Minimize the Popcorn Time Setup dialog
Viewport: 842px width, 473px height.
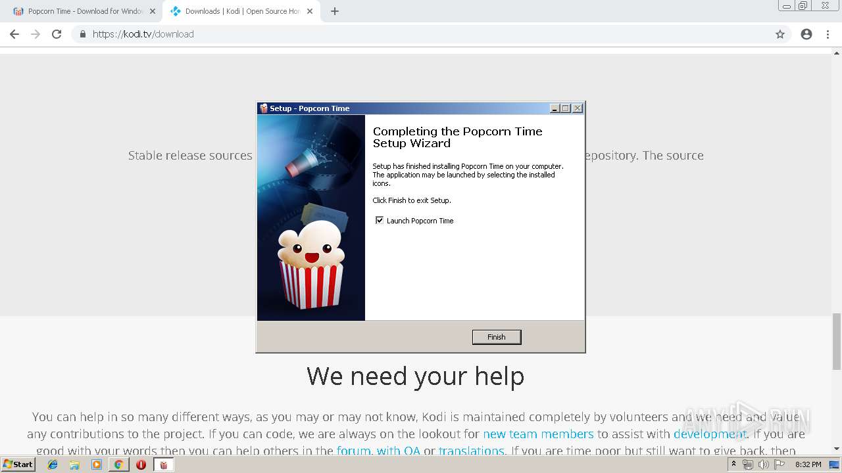pos(555,108)
